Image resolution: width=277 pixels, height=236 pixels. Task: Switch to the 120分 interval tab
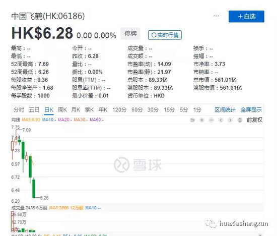(x=119, y=110)
